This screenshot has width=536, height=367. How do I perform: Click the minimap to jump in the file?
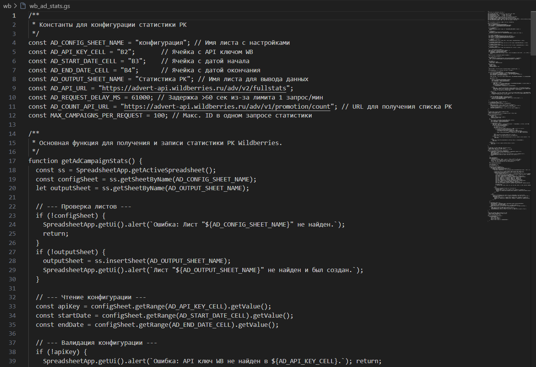coord(505,153)
